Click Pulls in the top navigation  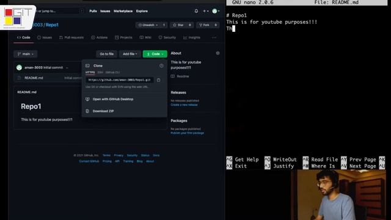(93, 11)
